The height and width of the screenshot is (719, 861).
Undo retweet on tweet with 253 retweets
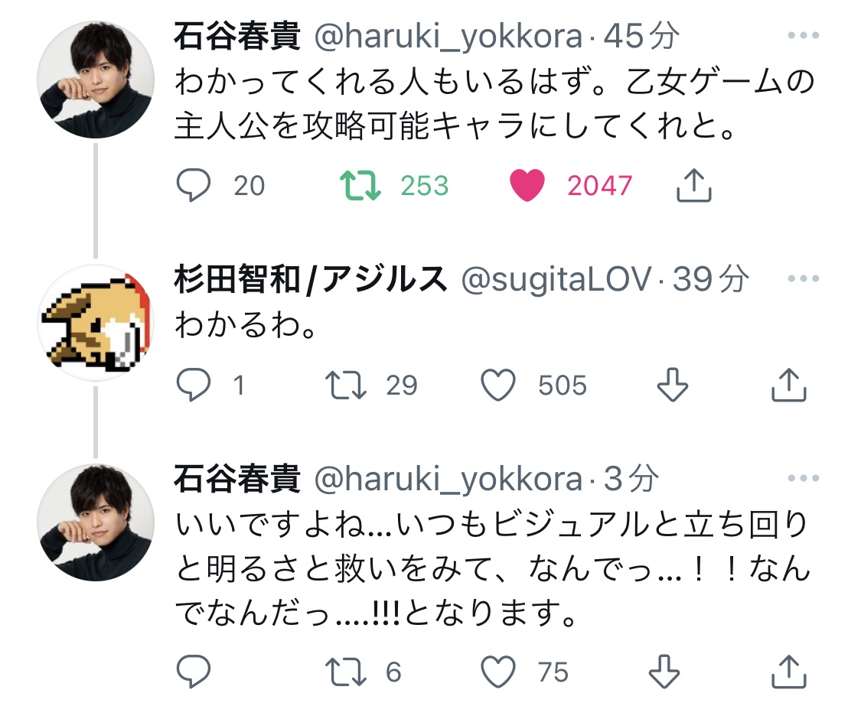360,186
